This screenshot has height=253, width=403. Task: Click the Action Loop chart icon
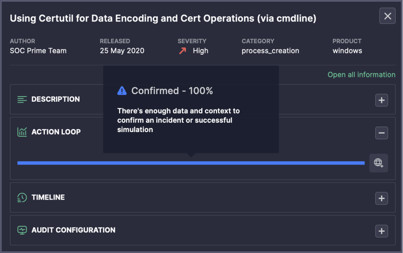[x=22, y=132]
